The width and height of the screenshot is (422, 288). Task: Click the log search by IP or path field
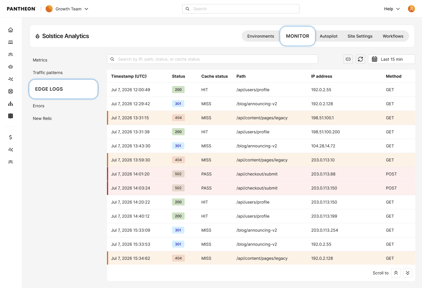tap(212, 59)
